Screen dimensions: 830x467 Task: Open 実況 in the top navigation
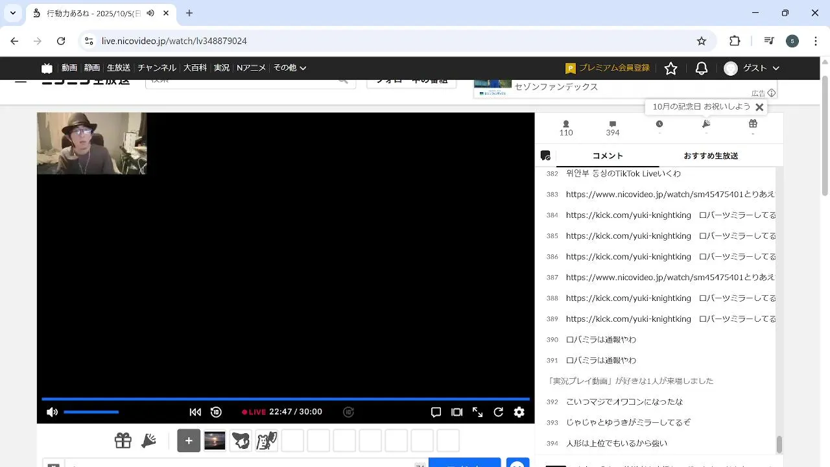point(222,68)
